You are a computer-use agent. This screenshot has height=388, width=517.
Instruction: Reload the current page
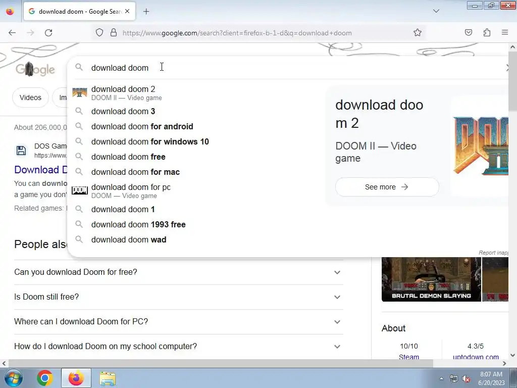tap(48, 33)
